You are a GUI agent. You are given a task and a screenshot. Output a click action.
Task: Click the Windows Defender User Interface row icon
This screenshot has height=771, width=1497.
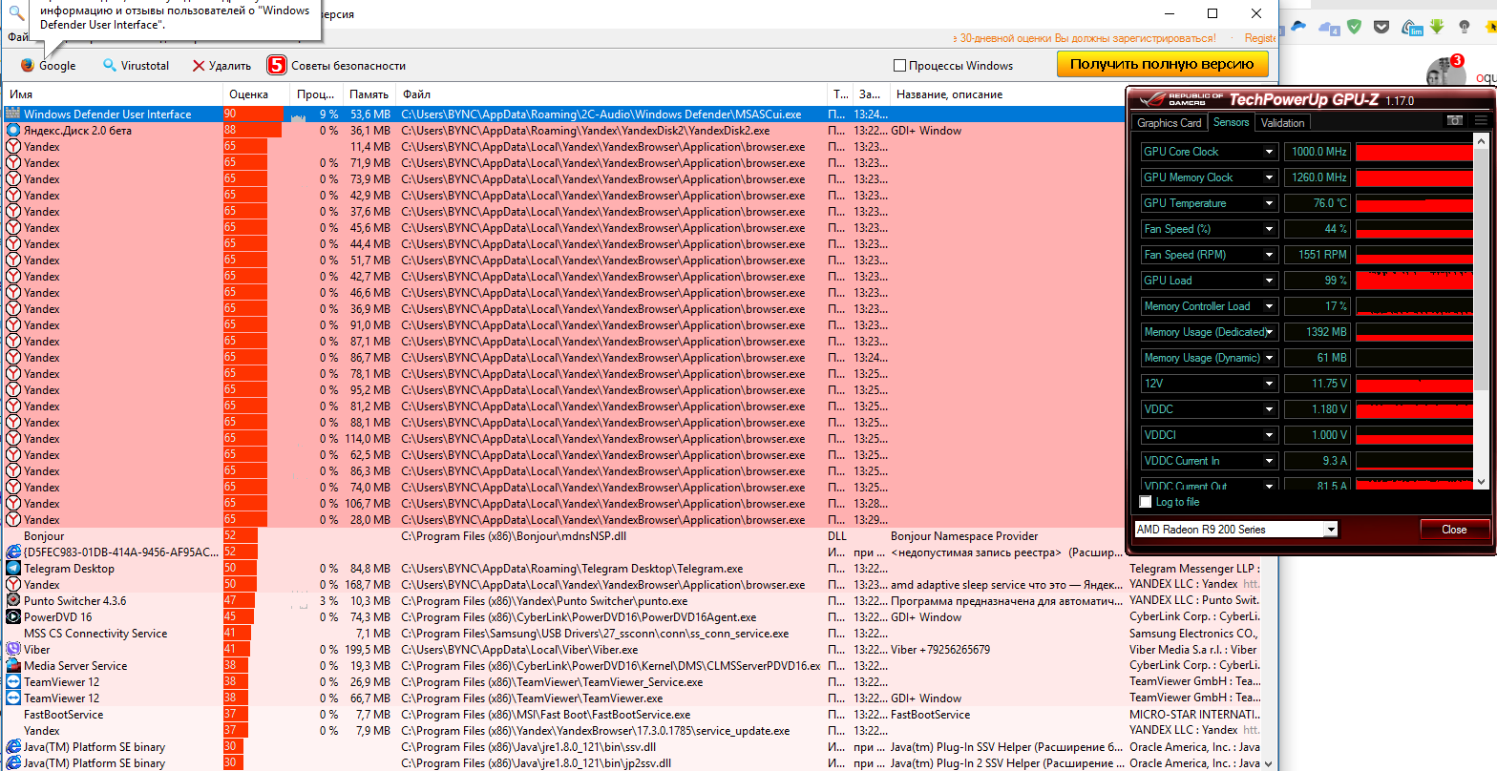click(x=13, y=115)
